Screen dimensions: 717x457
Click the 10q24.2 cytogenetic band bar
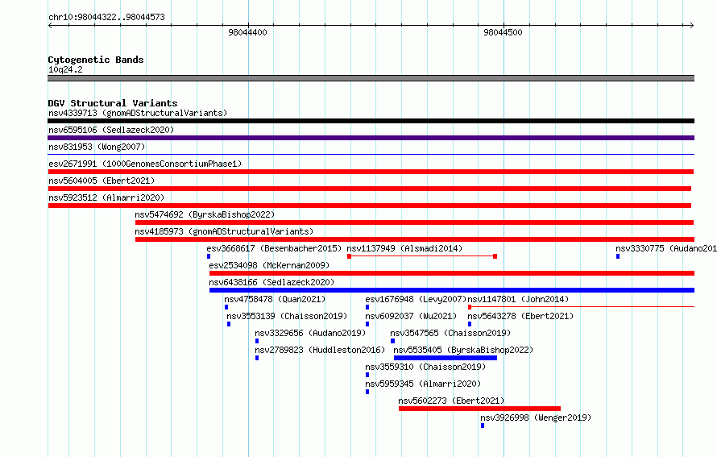point(371,78)
